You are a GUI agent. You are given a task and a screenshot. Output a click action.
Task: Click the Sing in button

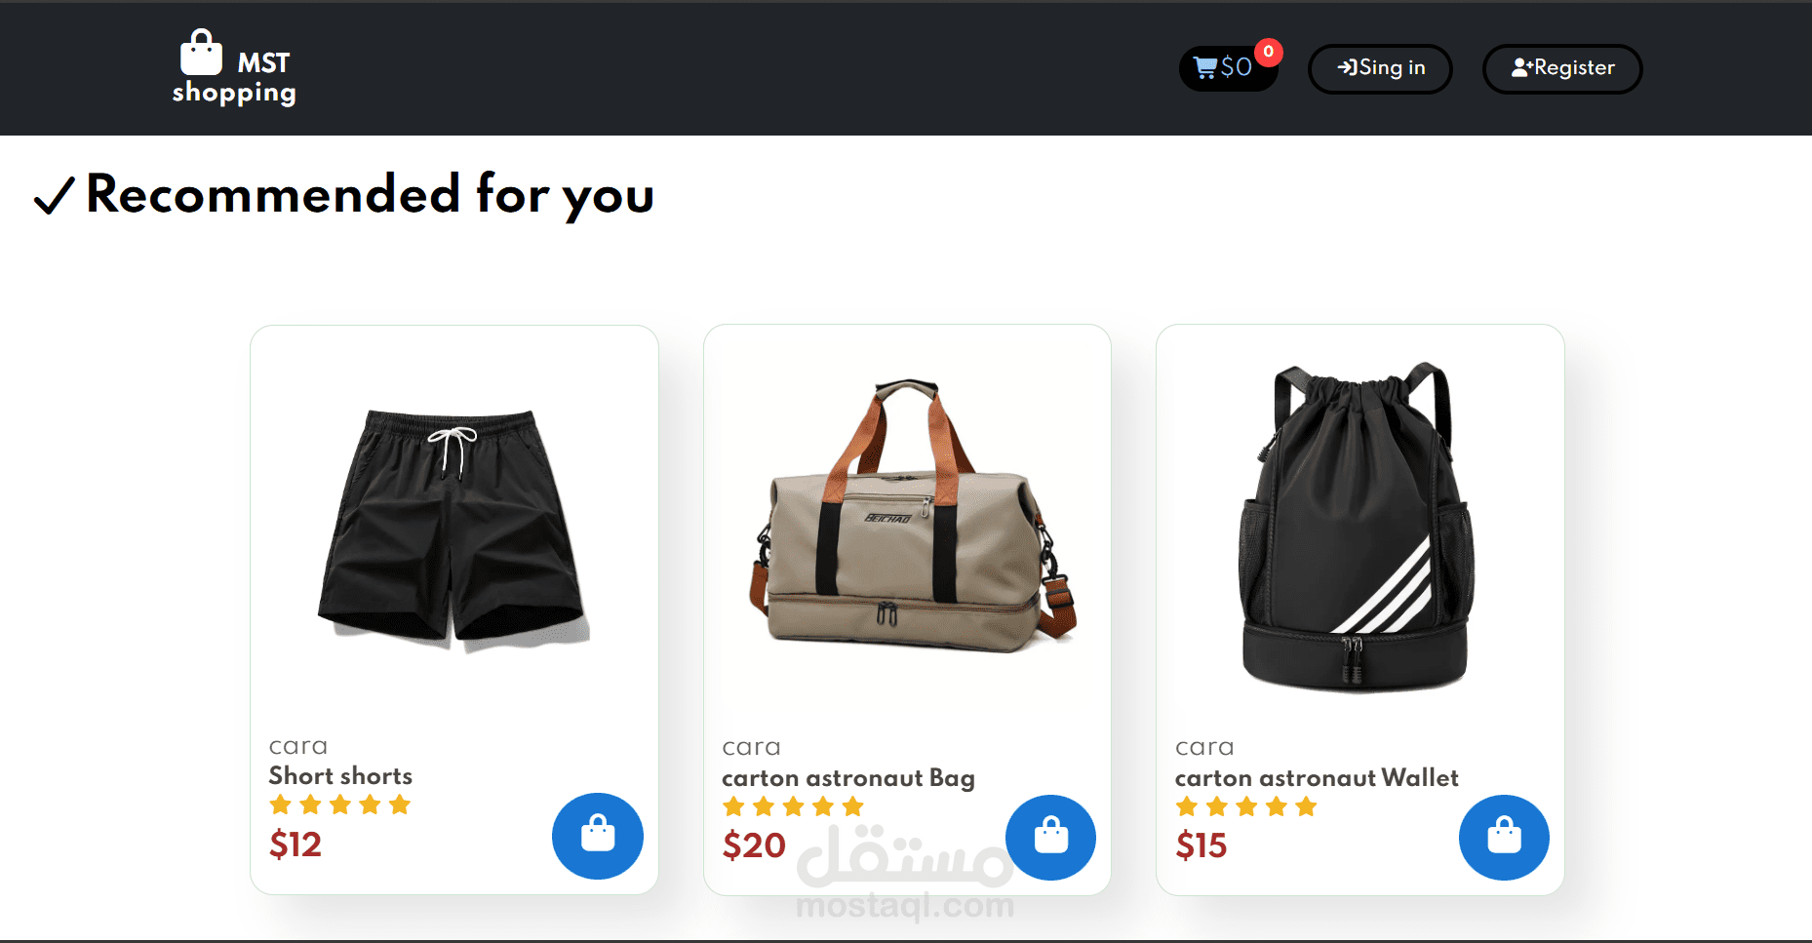pos(1380,68)
